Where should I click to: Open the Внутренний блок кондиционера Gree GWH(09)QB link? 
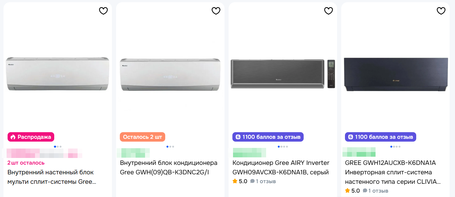pos(168,167)
